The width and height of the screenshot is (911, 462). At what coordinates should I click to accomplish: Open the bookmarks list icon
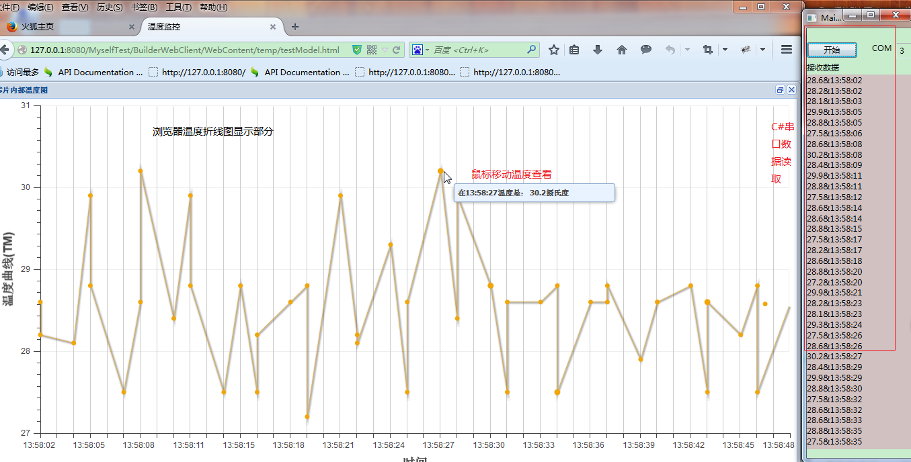tap(574, 50)
